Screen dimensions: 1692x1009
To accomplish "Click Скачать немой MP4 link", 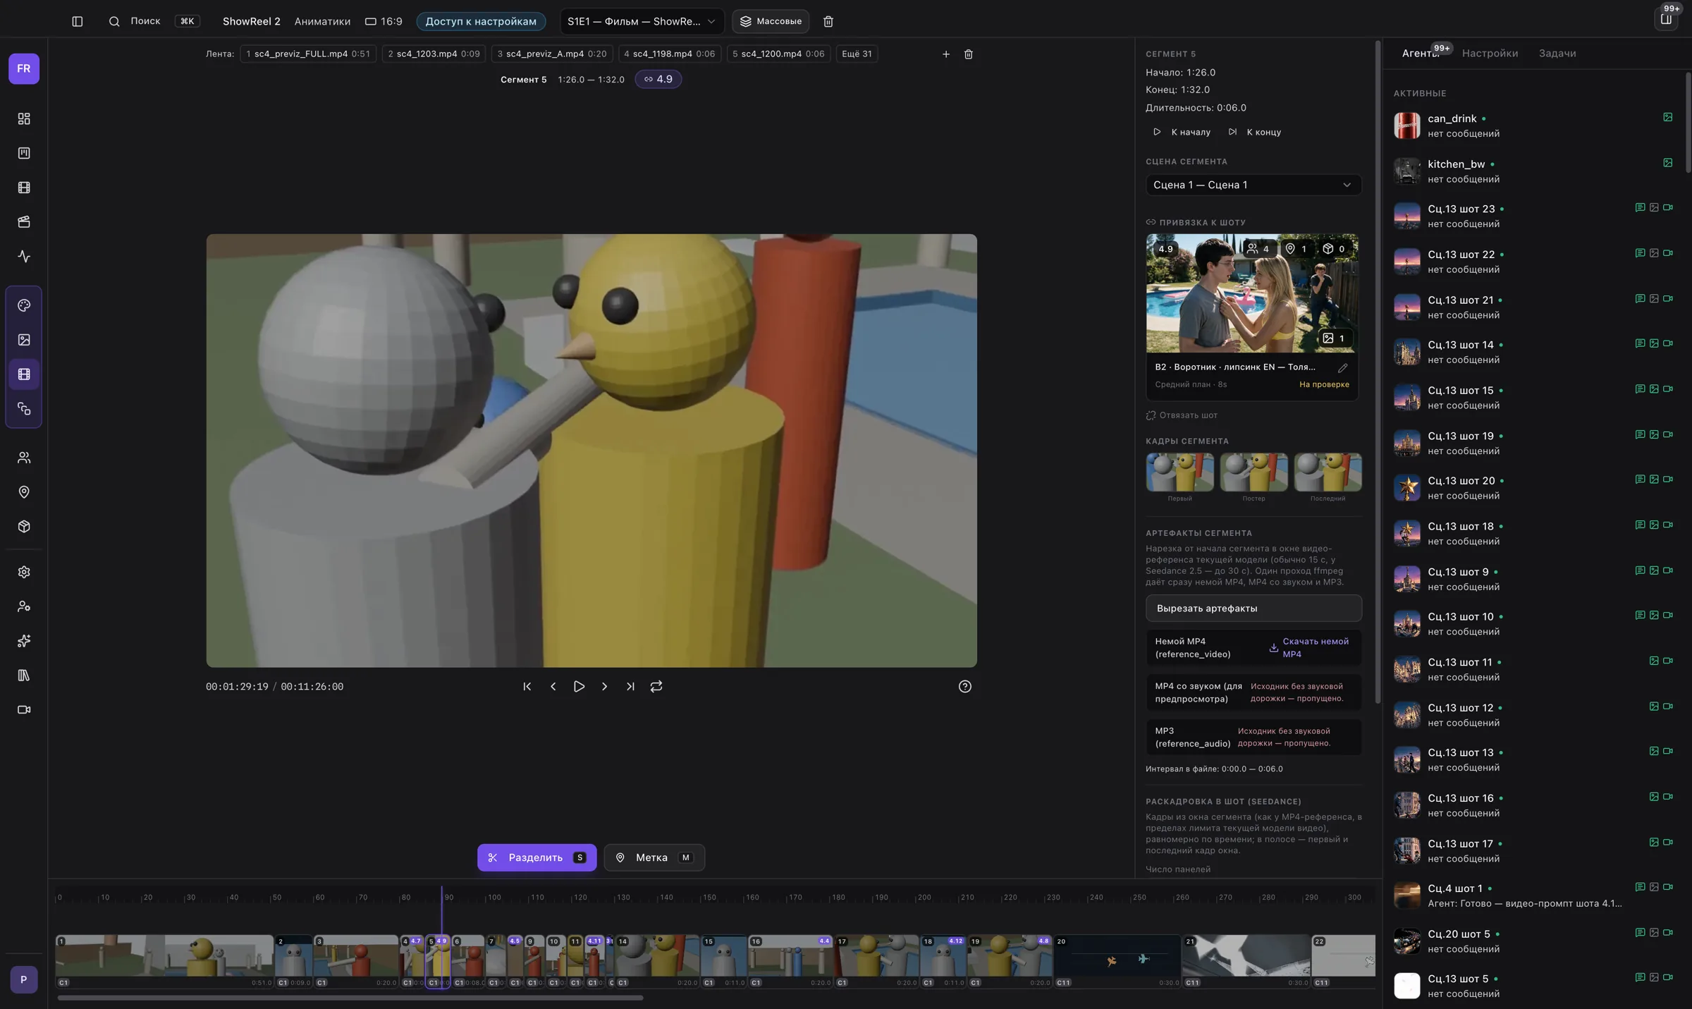I will pyautogui.click(x=1309, y=647).
